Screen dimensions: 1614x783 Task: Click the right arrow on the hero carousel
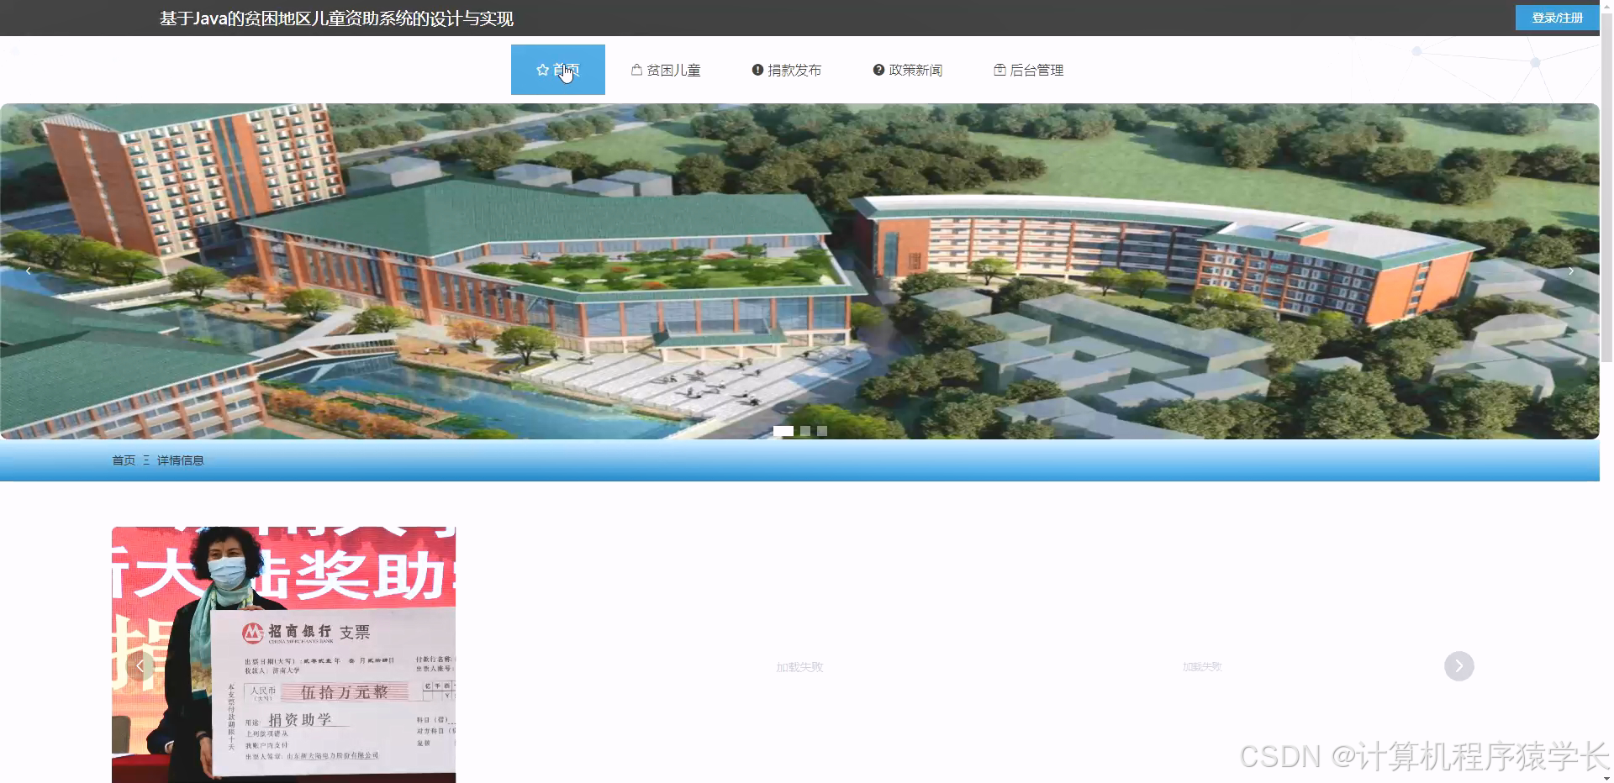(1571, 271)
